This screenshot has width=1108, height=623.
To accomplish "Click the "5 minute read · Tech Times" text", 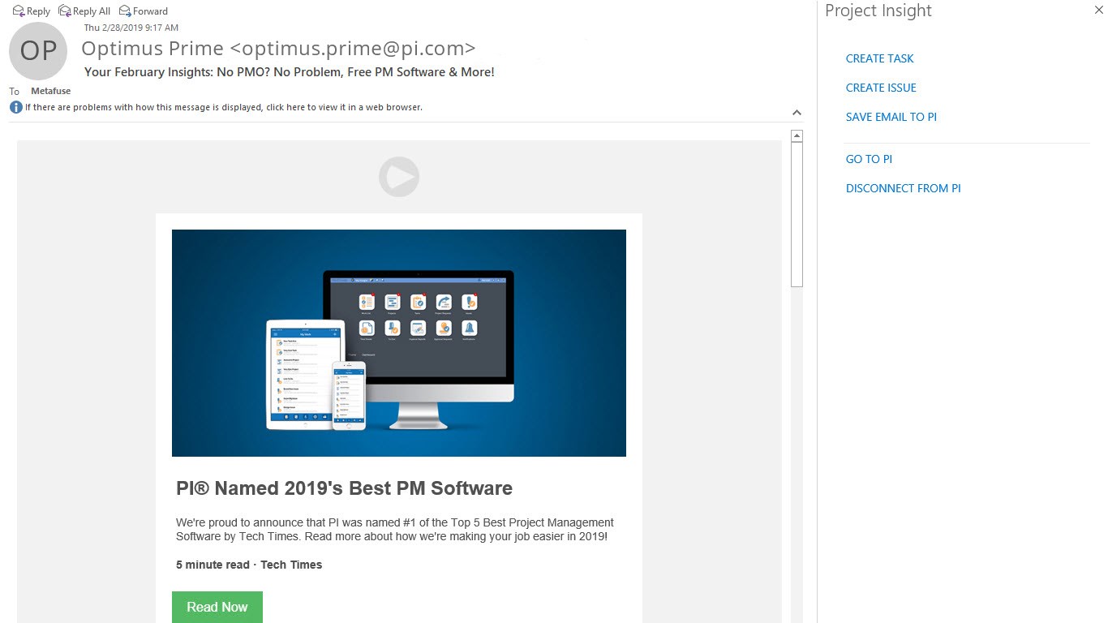I will pyautogui.click(x=249, y=565).
